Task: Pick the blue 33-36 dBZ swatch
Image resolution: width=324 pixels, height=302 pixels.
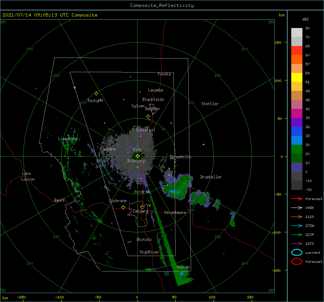Action: pos(297,131)
